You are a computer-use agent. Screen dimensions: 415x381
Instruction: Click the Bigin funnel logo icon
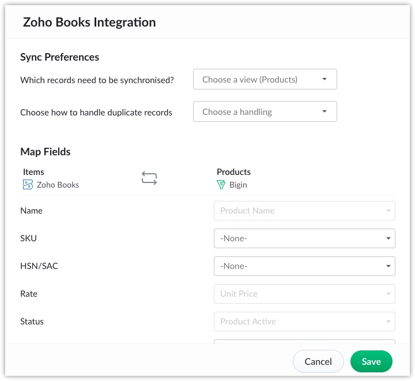click(221, 185)
